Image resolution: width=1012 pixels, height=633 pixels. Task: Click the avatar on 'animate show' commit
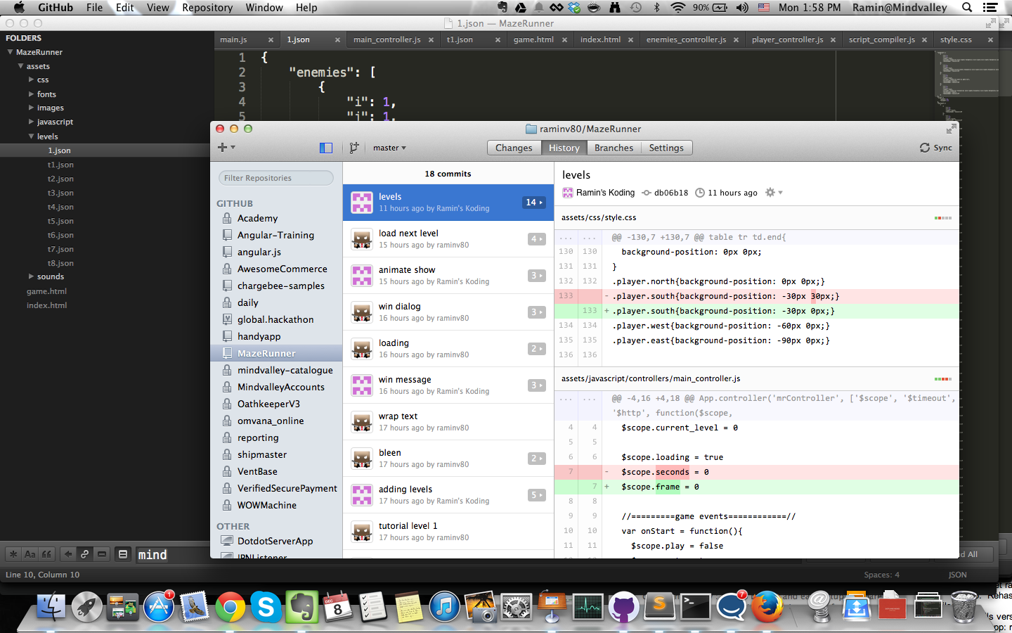[362, 276]
